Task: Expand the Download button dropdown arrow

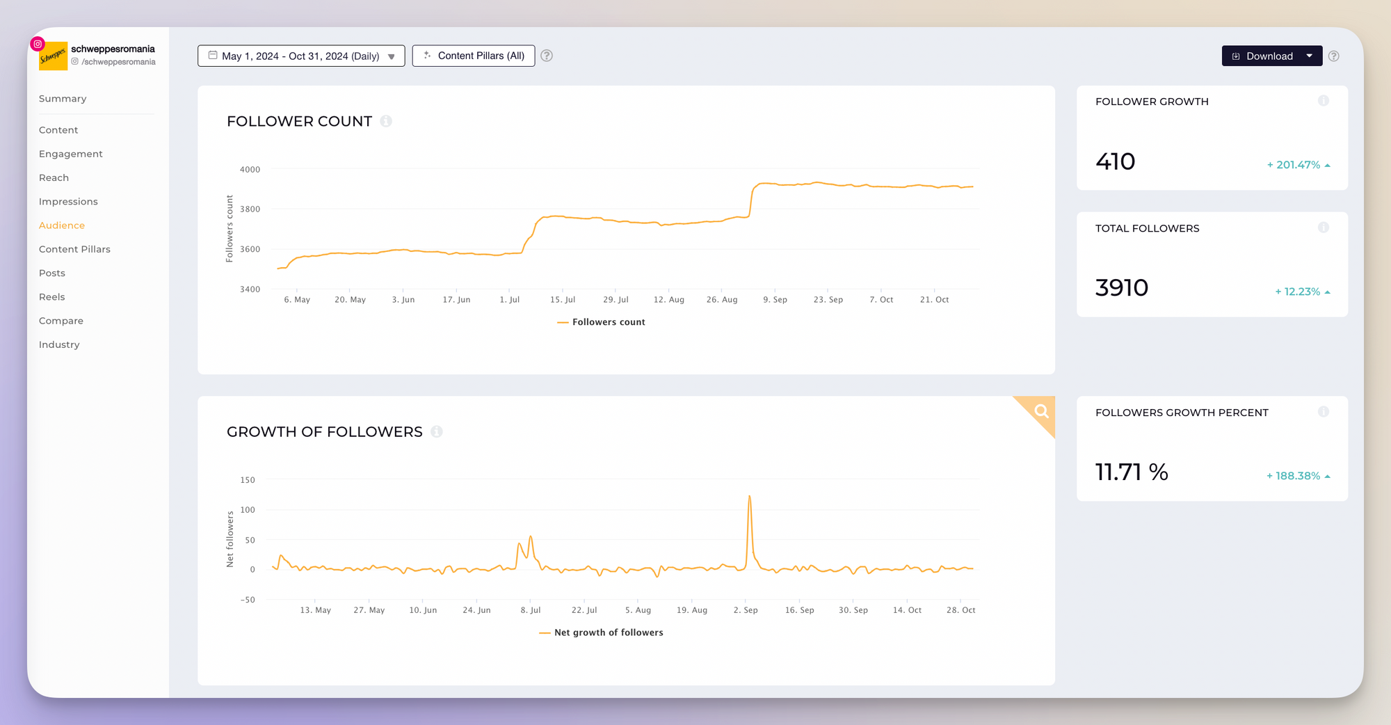Action: pos(1310,56)
